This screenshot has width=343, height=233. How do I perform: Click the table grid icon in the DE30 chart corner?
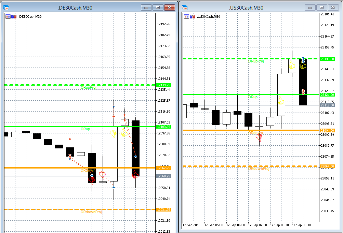(x=8, y=17)
